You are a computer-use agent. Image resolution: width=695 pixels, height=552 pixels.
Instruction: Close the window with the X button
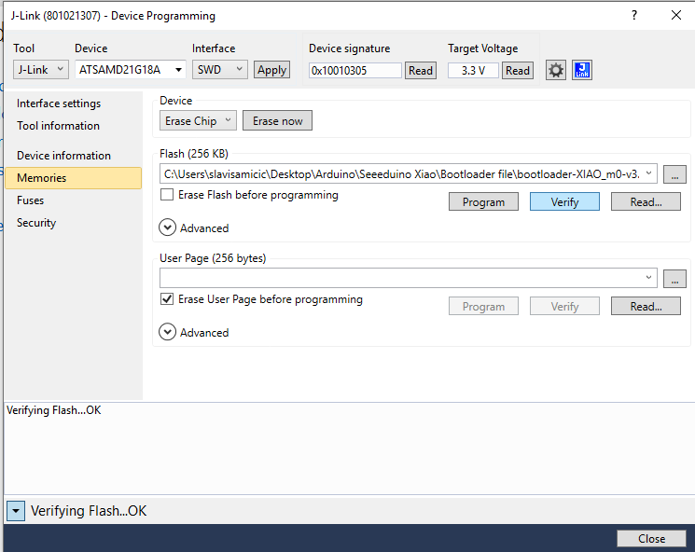(676, 16)
